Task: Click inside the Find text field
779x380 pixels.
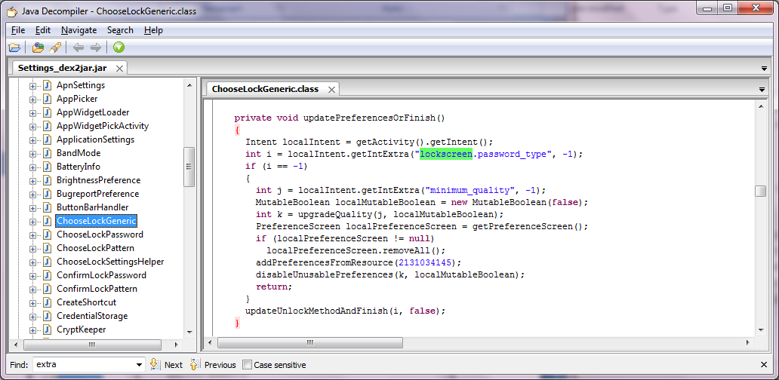Action: click(x=83, y=365)
